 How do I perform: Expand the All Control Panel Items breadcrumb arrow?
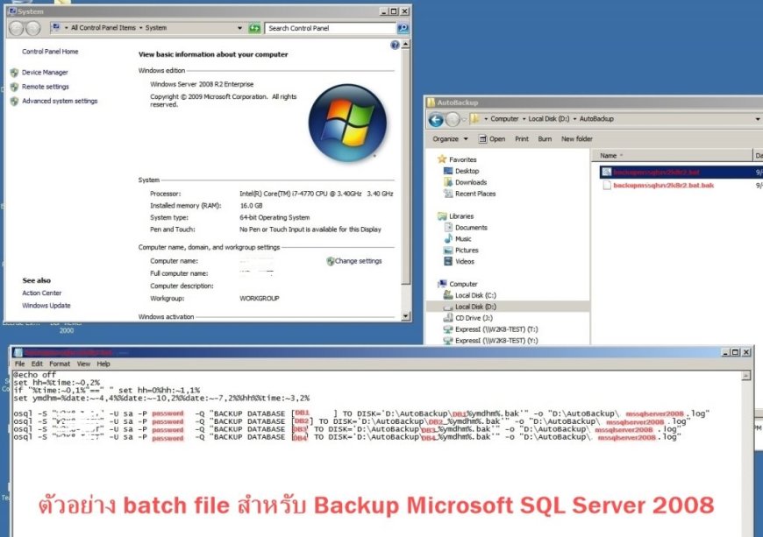140,28
